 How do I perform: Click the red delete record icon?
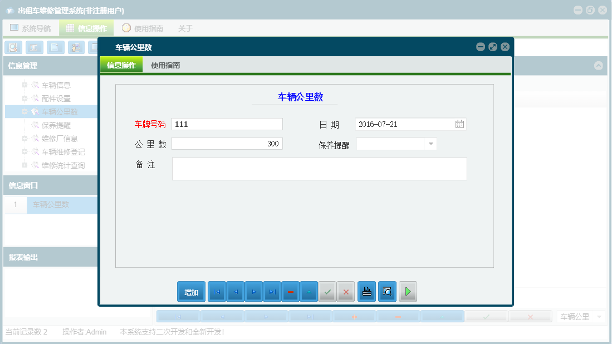click(x=290, y=291)
